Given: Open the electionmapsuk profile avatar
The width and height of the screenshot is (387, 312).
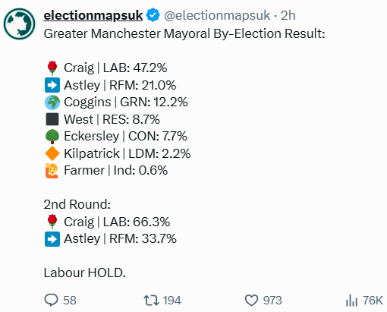Looking at the screenshot, I should point(19,24).
